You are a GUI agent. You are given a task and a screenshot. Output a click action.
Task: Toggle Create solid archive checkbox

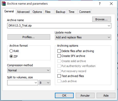59,61
